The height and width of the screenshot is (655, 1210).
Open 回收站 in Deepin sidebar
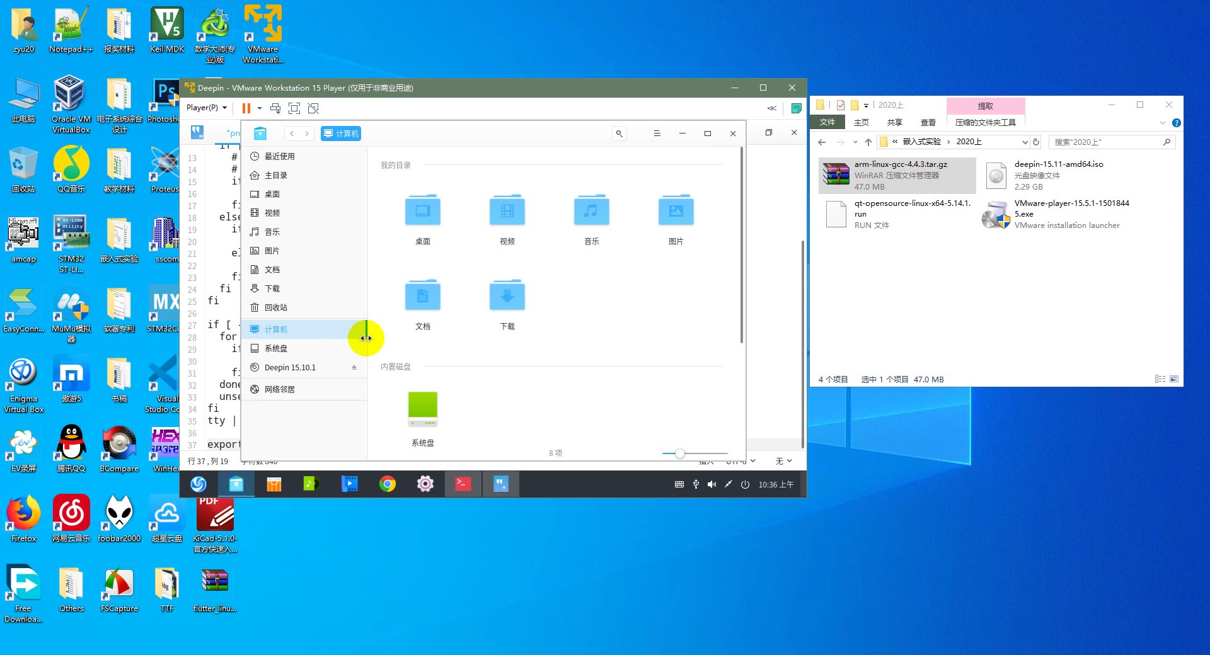[304, 307]
